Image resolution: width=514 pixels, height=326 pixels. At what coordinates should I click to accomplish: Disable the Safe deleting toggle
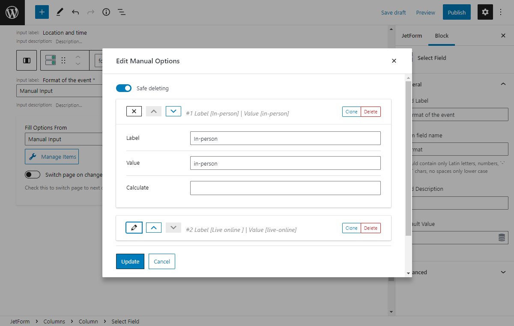click(x=124, y=88)
